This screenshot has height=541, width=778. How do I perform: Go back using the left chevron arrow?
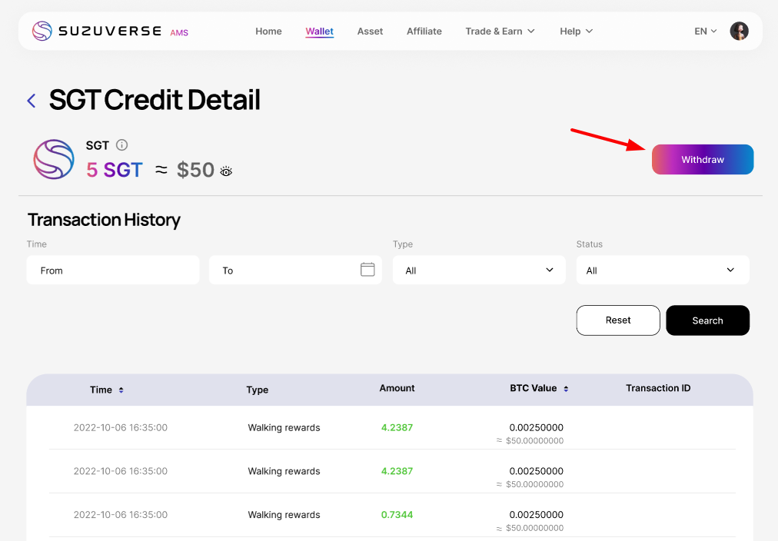click(32, 101)
